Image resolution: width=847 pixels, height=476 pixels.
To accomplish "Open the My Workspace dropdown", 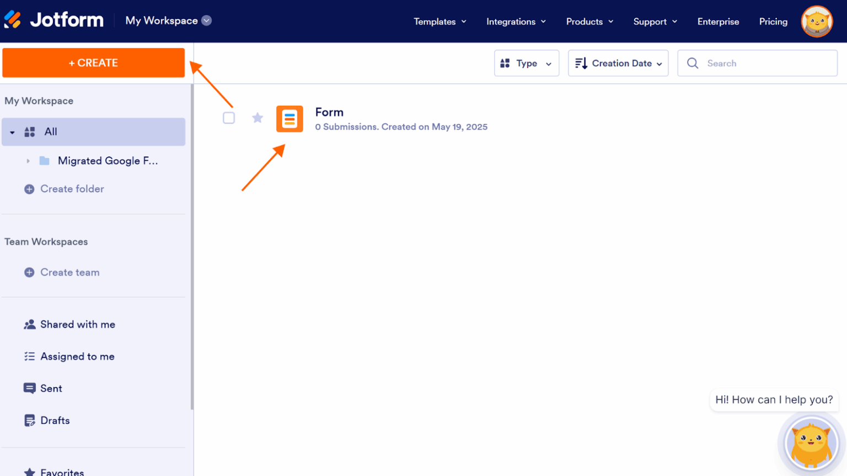I will pyautogui.click(x=207, y=20).
